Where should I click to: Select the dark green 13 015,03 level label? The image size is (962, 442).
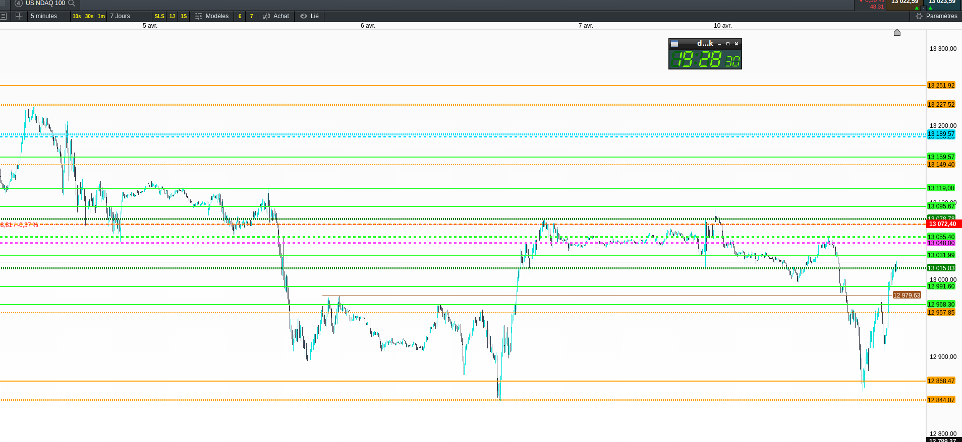[941, 268]
